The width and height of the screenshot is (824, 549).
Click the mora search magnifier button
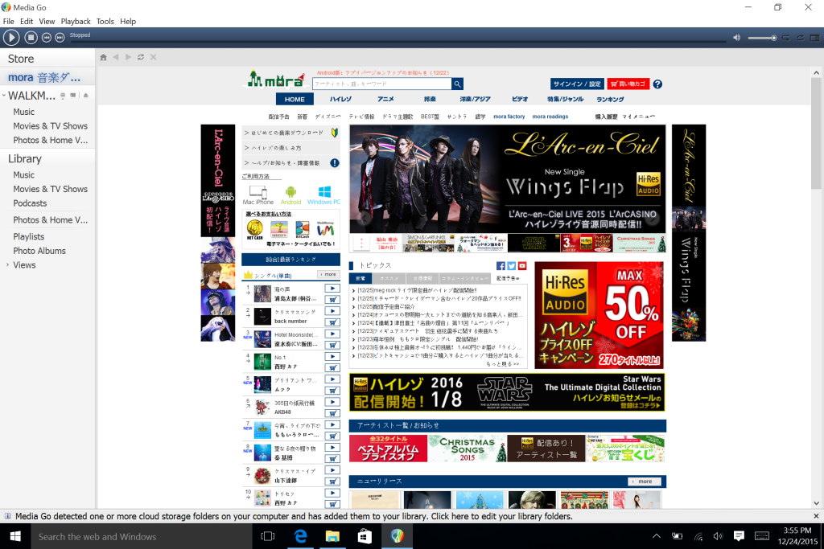tap(457, 84)
